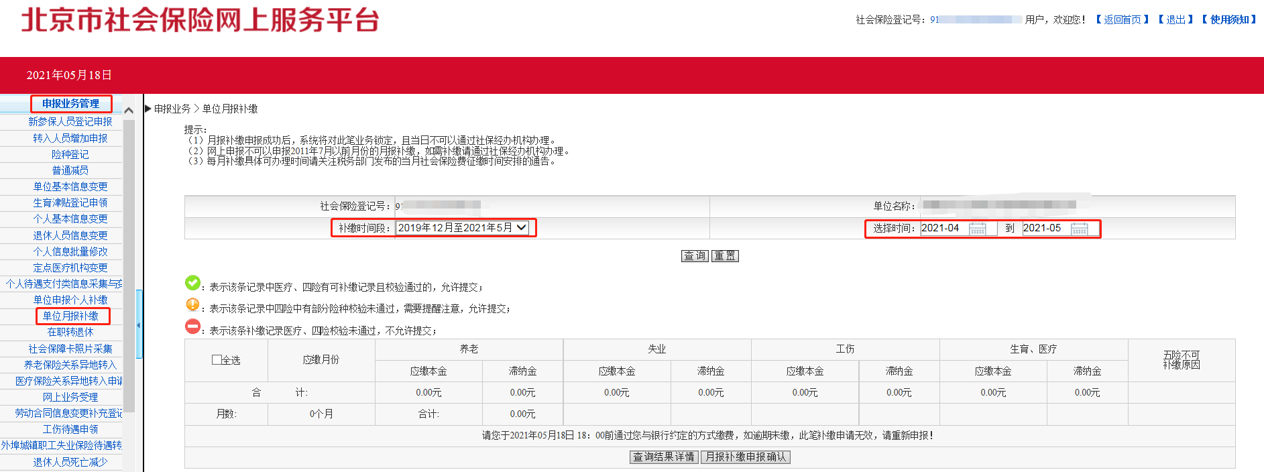Open 工伤待遇申领 menu item
The image size is (1264, 472).
tap(70, 430)
